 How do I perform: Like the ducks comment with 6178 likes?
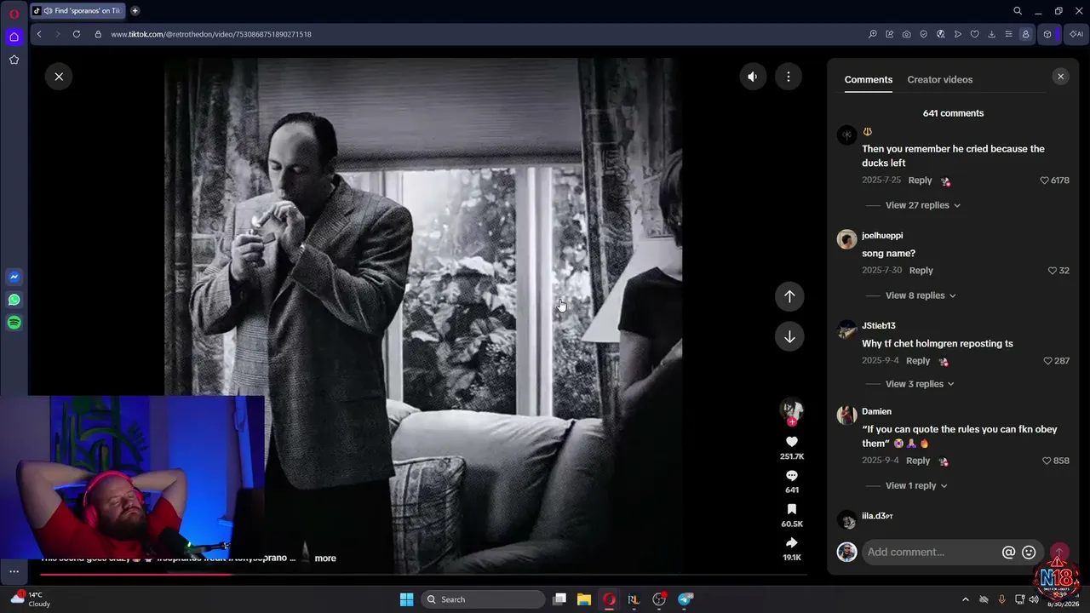(1045, 180)
